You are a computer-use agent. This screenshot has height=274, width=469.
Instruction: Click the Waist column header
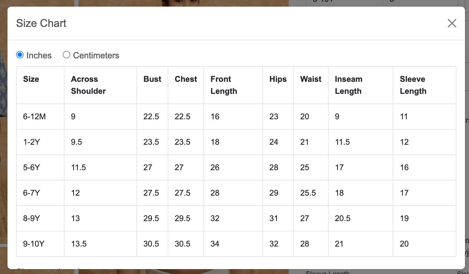311,79
